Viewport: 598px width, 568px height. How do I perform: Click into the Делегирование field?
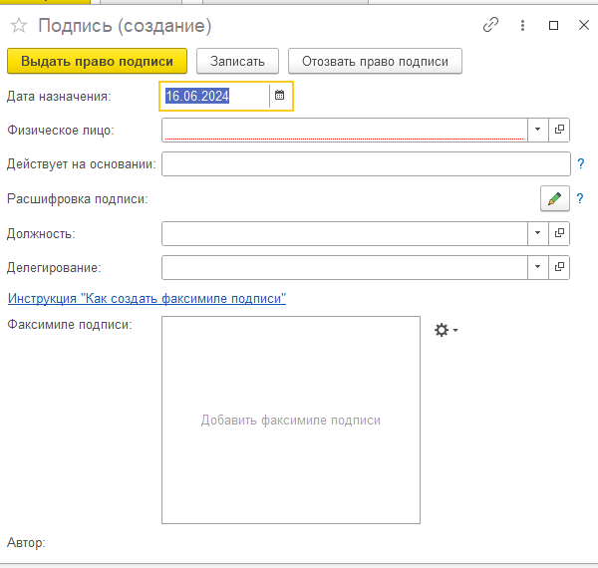pos(345,268)
